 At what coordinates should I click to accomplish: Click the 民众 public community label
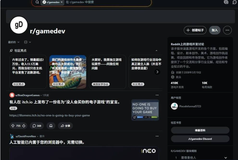point(178,77)
